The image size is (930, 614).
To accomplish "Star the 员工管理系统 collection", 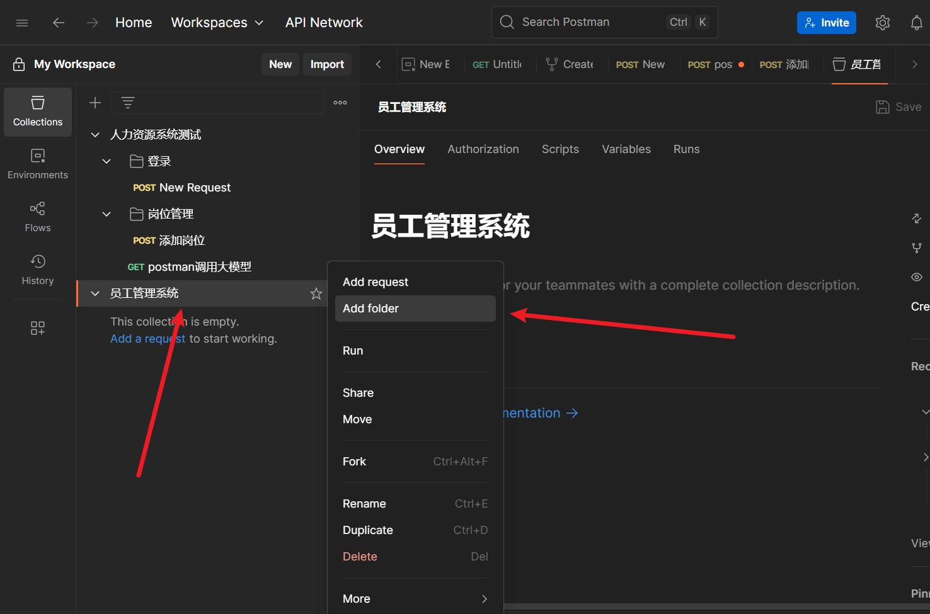I will click(x=316, y=293).
